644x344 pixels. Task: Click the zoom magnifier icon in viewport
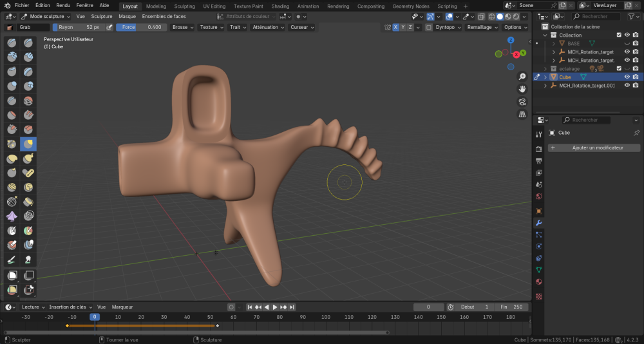coord(522,77)
